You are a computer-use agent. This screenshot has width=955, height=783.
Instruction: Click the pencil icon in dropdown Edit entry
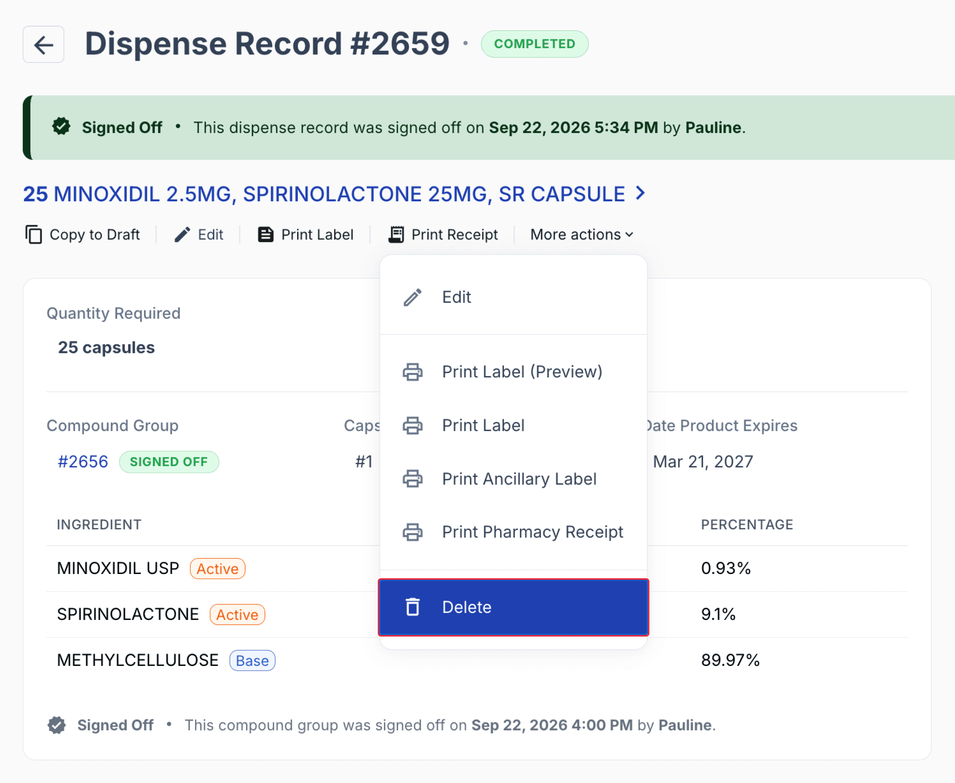coord(412,297)
